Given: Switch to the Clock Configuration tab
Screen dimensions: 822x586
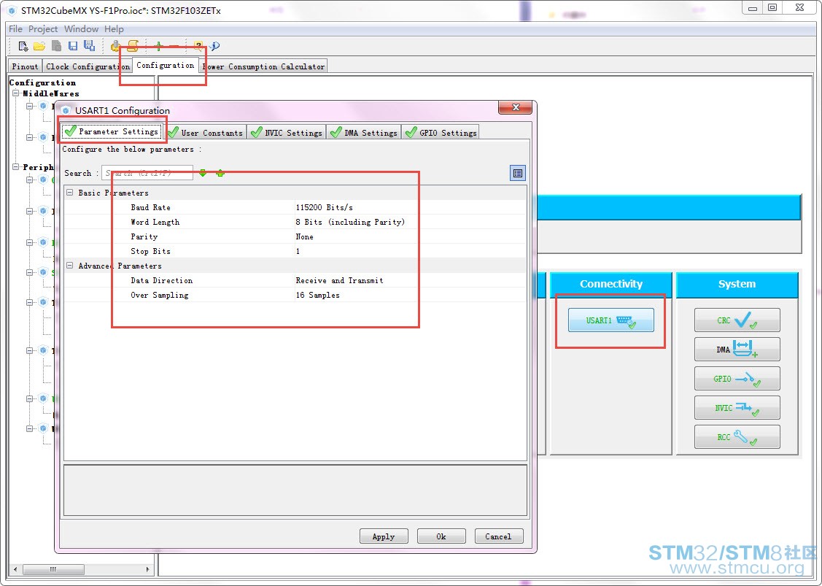Looking at the screenshot, I should point(88,66).
